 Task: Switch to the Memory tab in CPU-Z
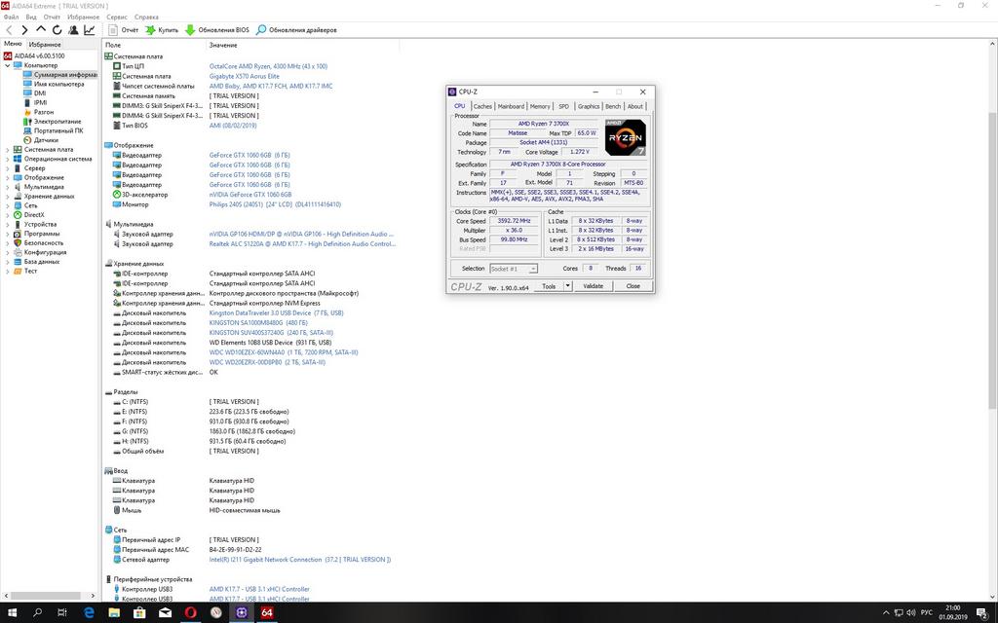pyautogui.click(x=540, y=106)
